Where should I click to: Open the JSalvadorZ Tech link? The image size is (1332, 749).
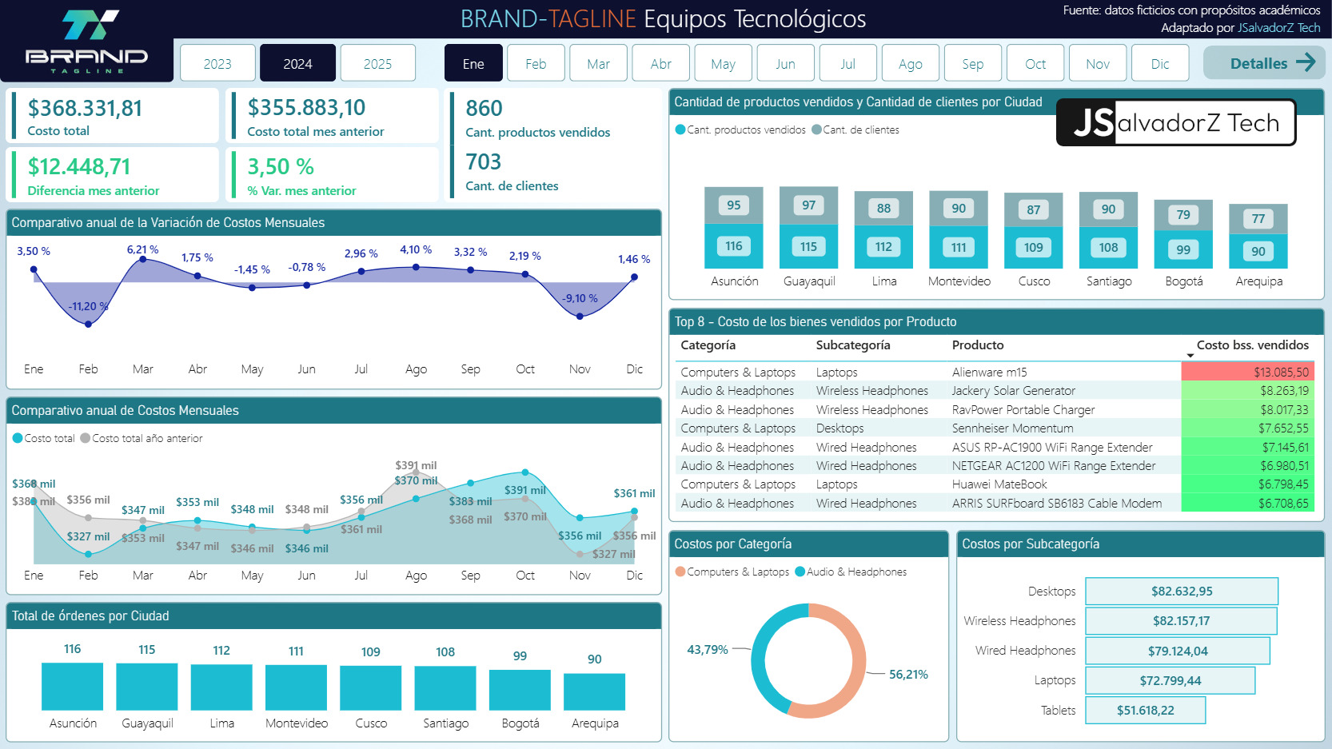point(1278,28)
